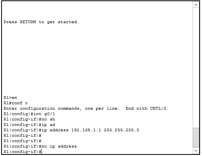Click the 'R1>en' command line
This screenshot has width=202, height=156.
[x=10, y=98]
